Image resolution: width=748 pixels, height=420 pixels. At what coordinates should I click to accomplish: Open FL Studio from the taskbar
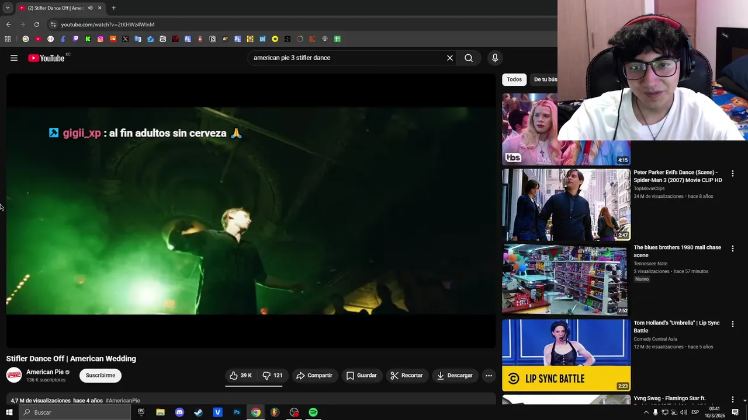(x=275, y=412)
